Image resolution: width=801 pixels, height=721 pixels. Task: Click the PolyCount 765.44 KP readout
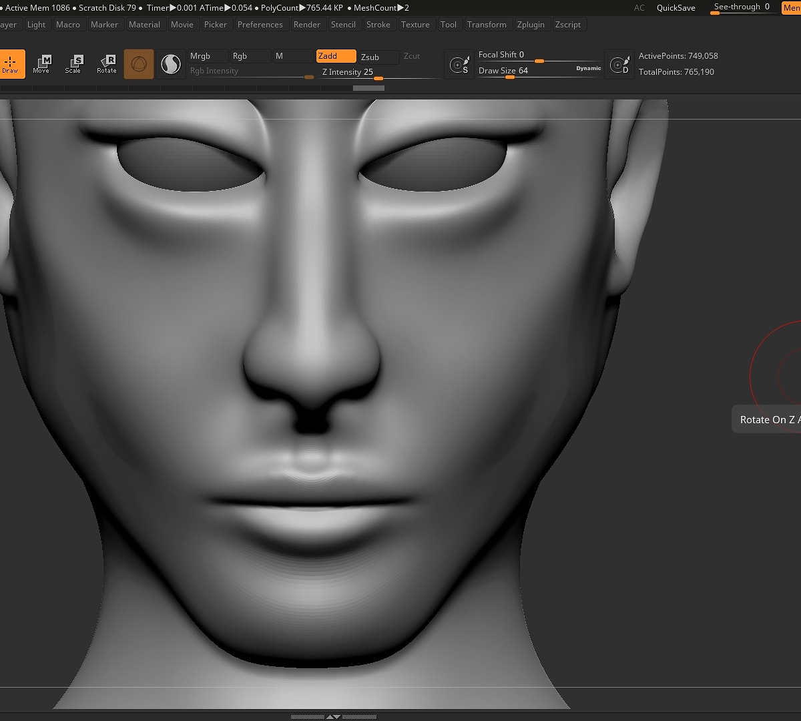click(302, 8)
